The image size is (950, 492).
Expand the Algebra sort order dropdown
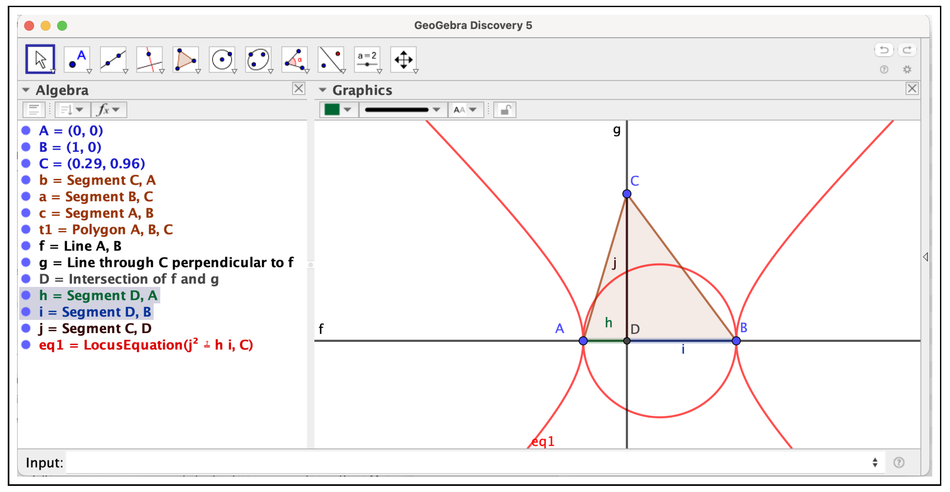(x=72, y=110)
